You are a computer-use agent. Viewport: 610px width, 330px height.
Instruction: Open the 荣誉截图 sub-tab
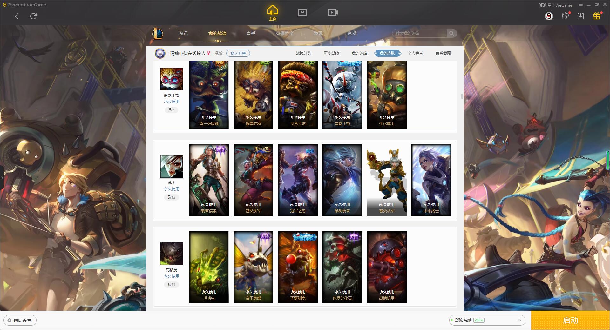click(443, 53)
